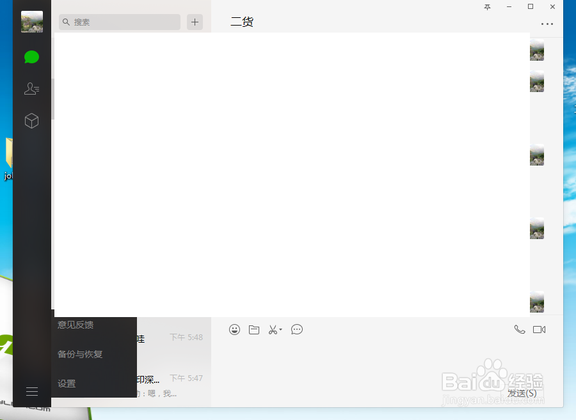
Task: Click inside the 搜索 search box
Action: 118,22
